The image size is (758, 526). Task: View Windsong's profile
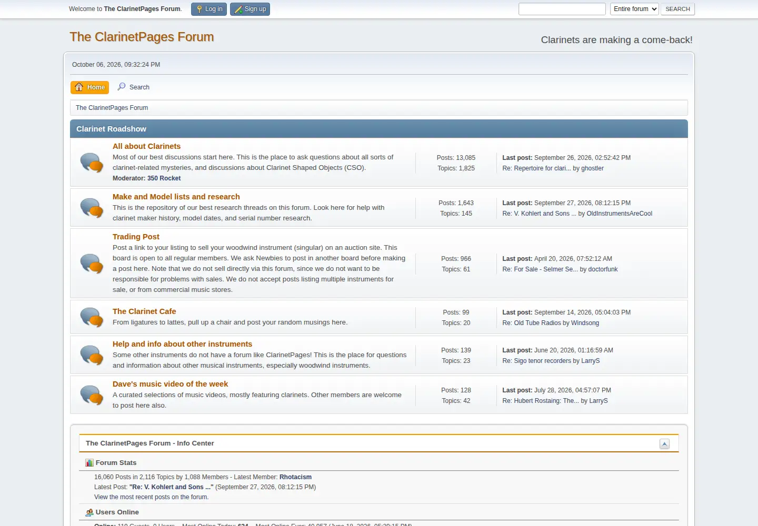pyautogui.click(x=585, y=323)
